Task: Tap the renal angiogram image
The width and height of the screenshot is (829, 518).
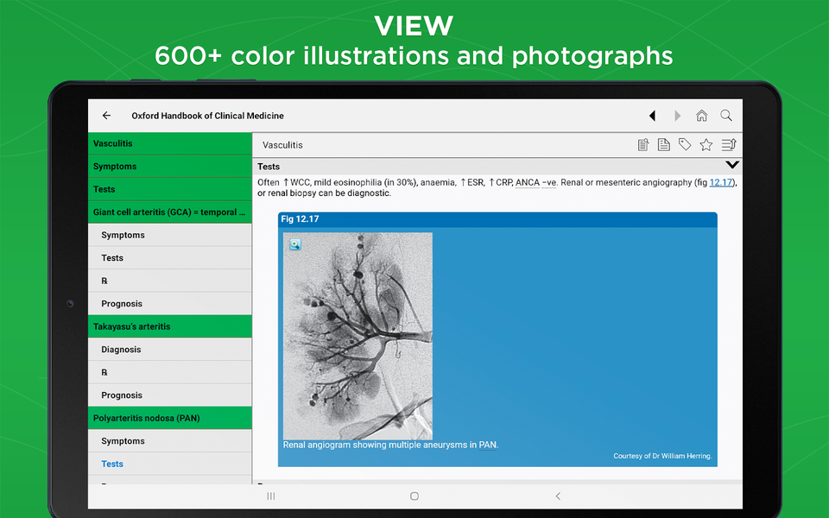Action: (358, 336)
